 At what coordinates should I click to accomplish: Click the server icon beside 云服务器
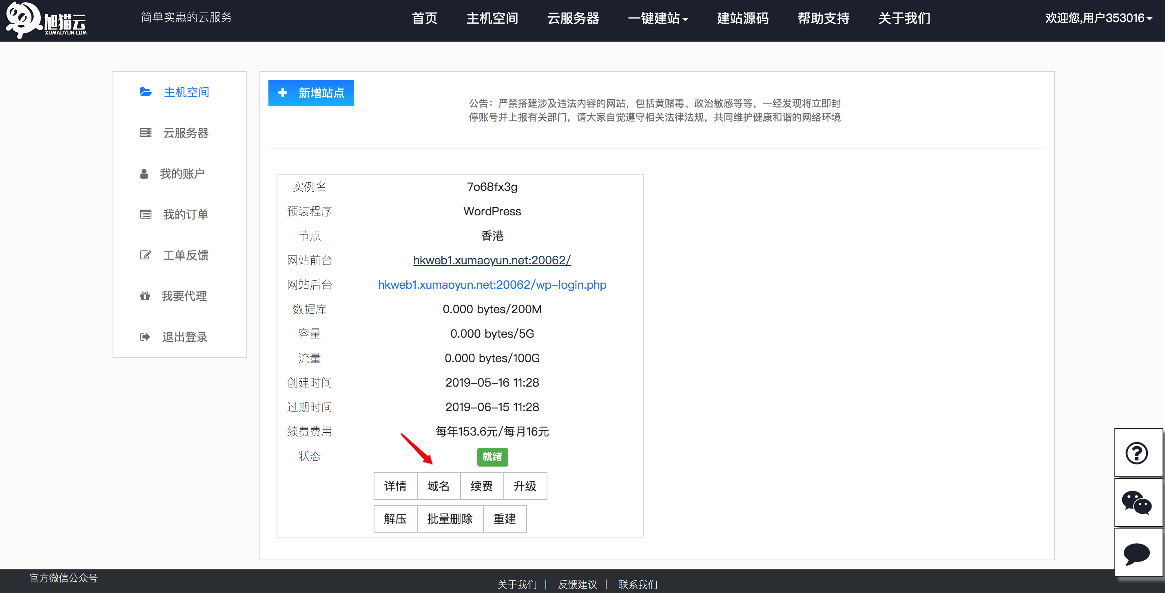(x=145, y=133)
